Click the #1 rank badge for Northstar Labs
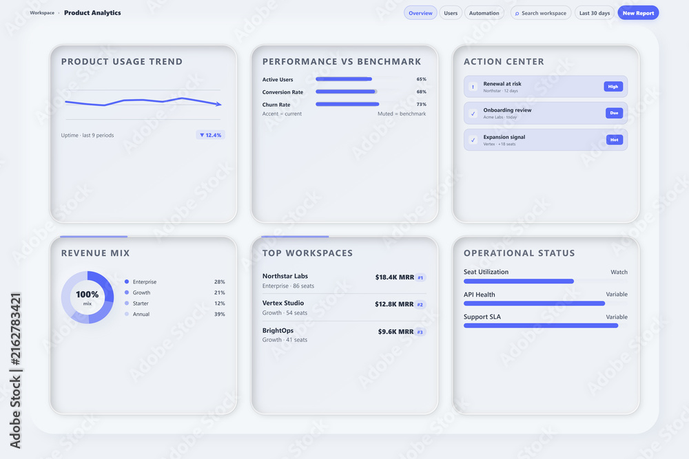Image resolution: width=689 pixels, height=459 pixels. coord(420,277)
